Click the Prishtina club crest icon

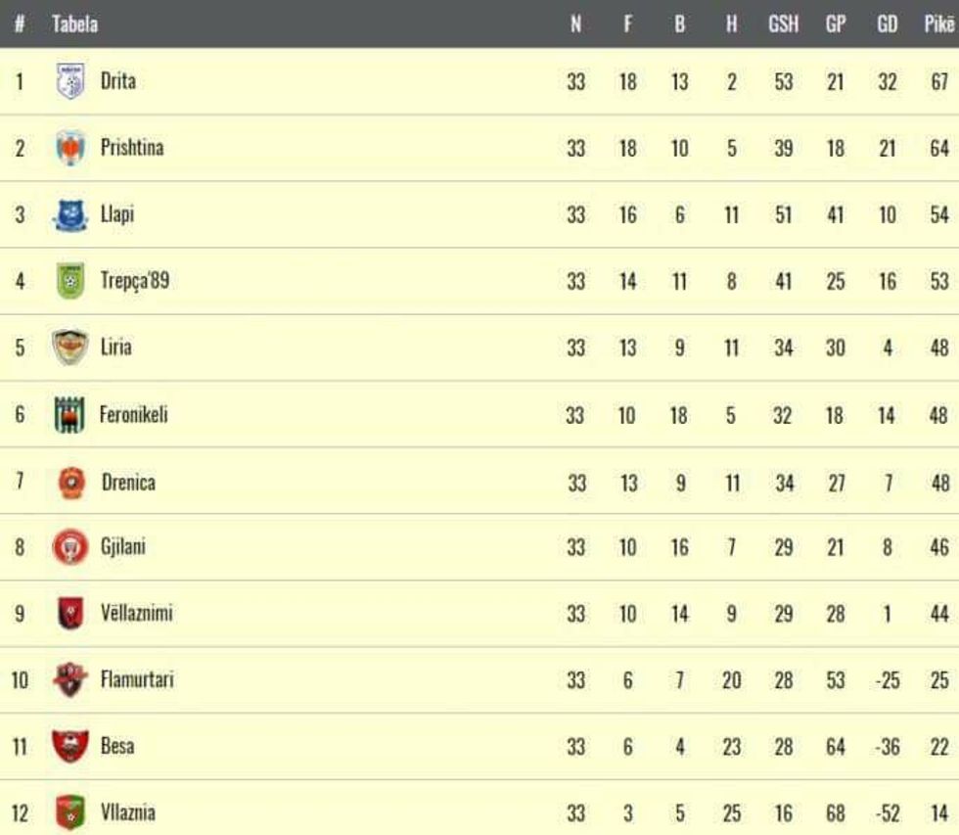click(69, 148)
